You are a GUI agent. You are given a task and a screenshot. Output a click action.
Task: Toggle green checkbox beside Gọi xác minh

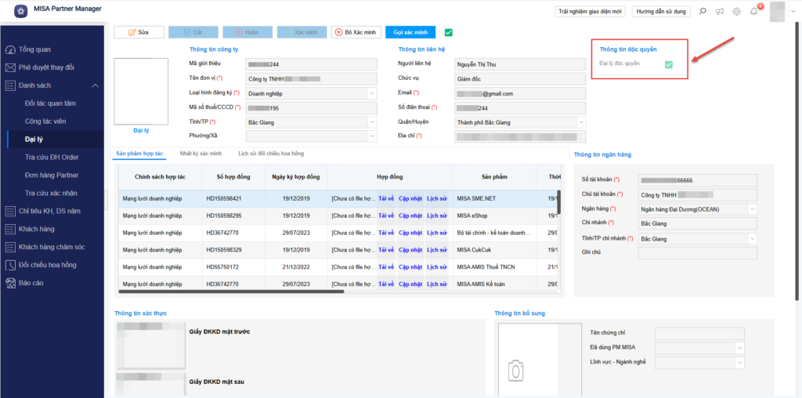click(x=449, y=32)
